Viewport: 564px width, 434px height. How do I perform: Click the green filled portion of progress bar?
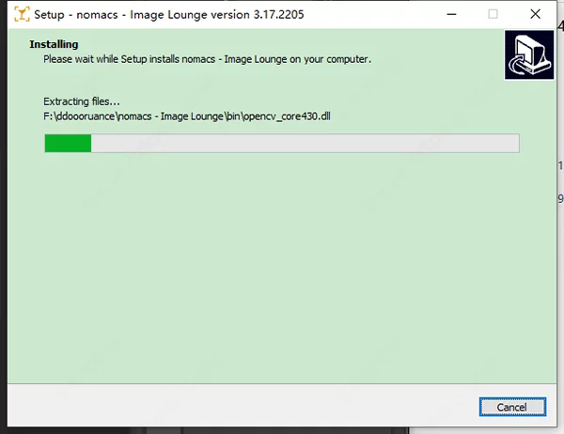click(68, 143)
